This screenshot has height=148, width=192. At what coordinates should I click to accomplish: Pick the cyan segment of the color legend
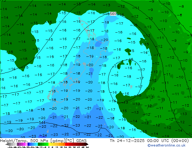click(x=37, y=144)
